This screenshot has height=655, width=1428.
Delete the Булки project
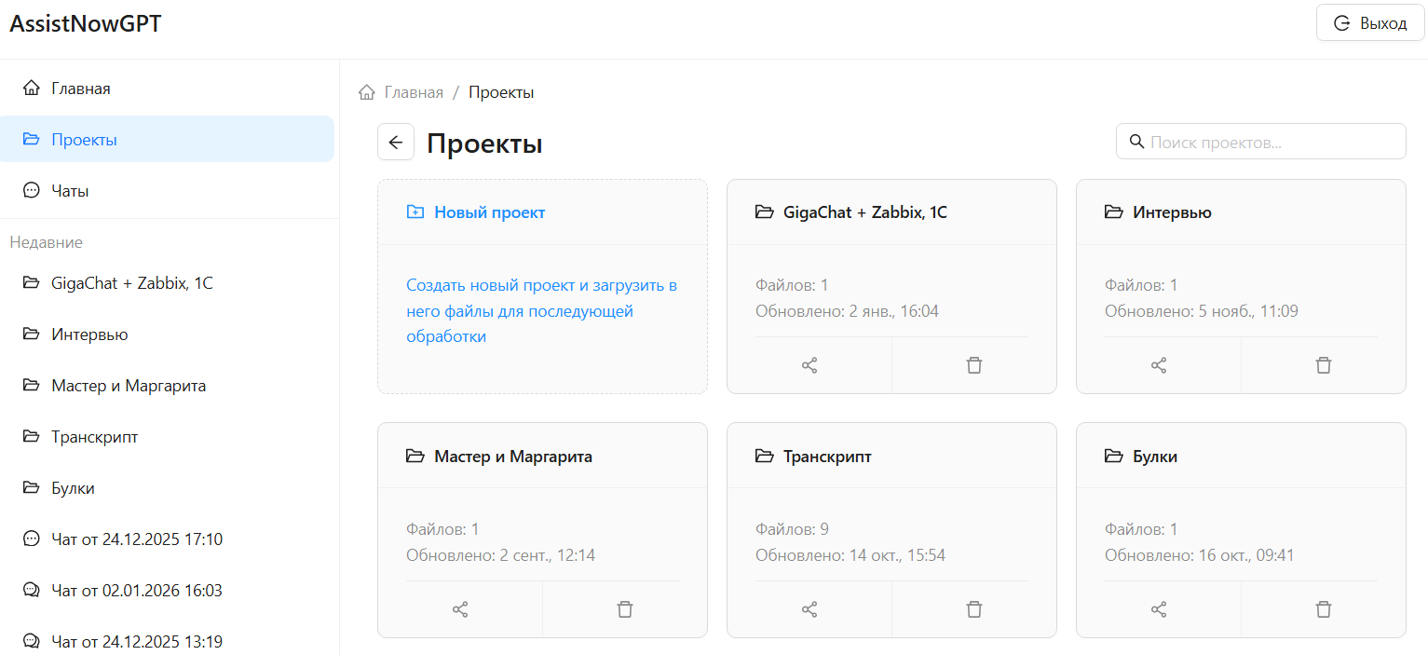click(1323, 608)
